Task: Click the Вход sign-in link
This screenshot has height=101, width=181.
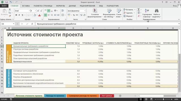Action: pos(175,6)
